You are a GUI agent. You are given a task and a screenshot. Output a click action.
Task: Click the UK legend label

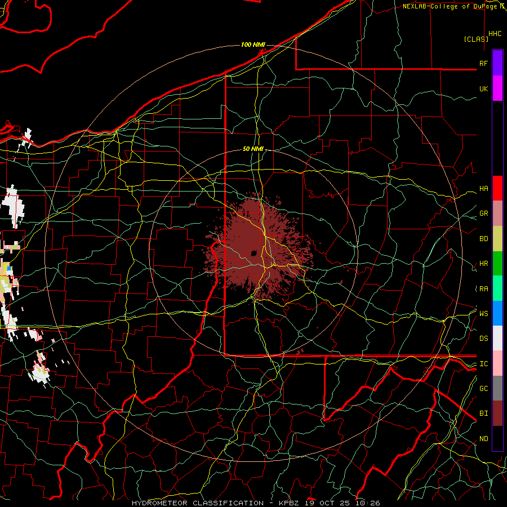pos(483,88)
